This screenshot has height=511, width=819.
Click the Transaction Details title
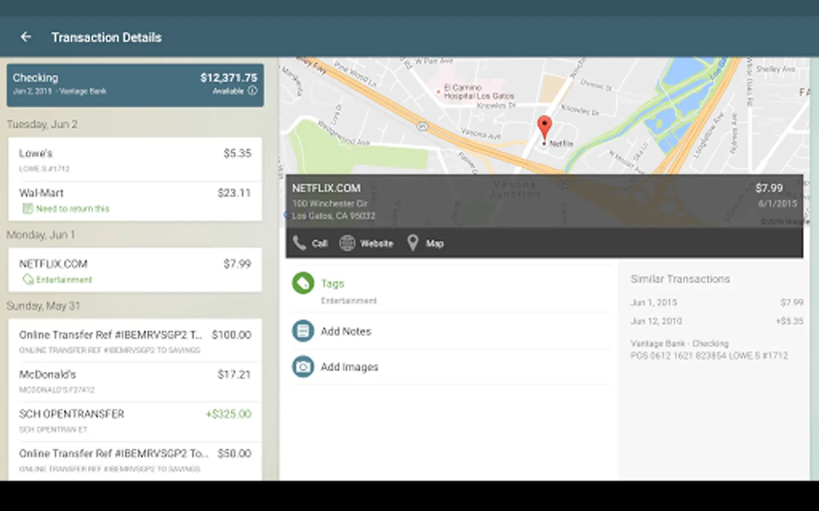pos(106,37)
